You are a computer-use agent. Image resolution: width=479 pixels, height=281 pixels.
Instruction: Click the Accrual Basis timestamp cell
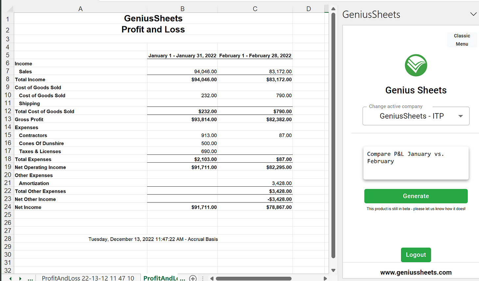coord(153,239)
